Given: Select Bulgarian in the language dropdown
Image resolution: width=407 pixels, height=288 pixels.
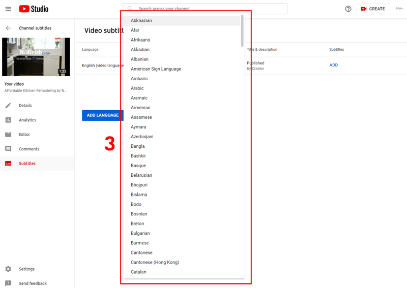Looking at the screenshot, I should [x=182, y=233].
